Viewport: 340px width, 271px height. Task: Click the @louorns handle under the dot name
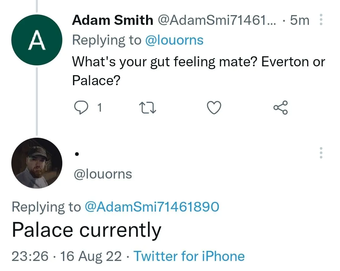click(103, 174)
